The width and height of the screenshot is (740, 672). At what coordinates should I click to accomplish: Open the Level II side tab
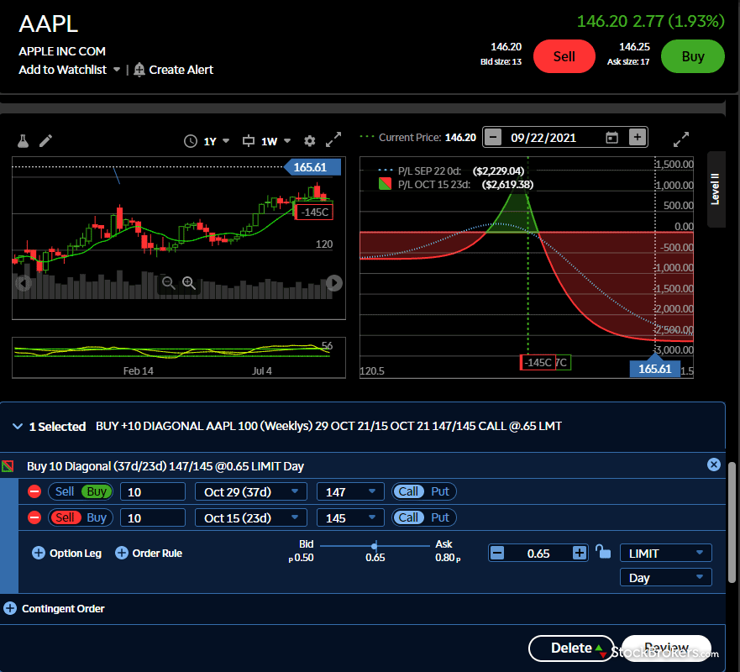pos(715,189)
